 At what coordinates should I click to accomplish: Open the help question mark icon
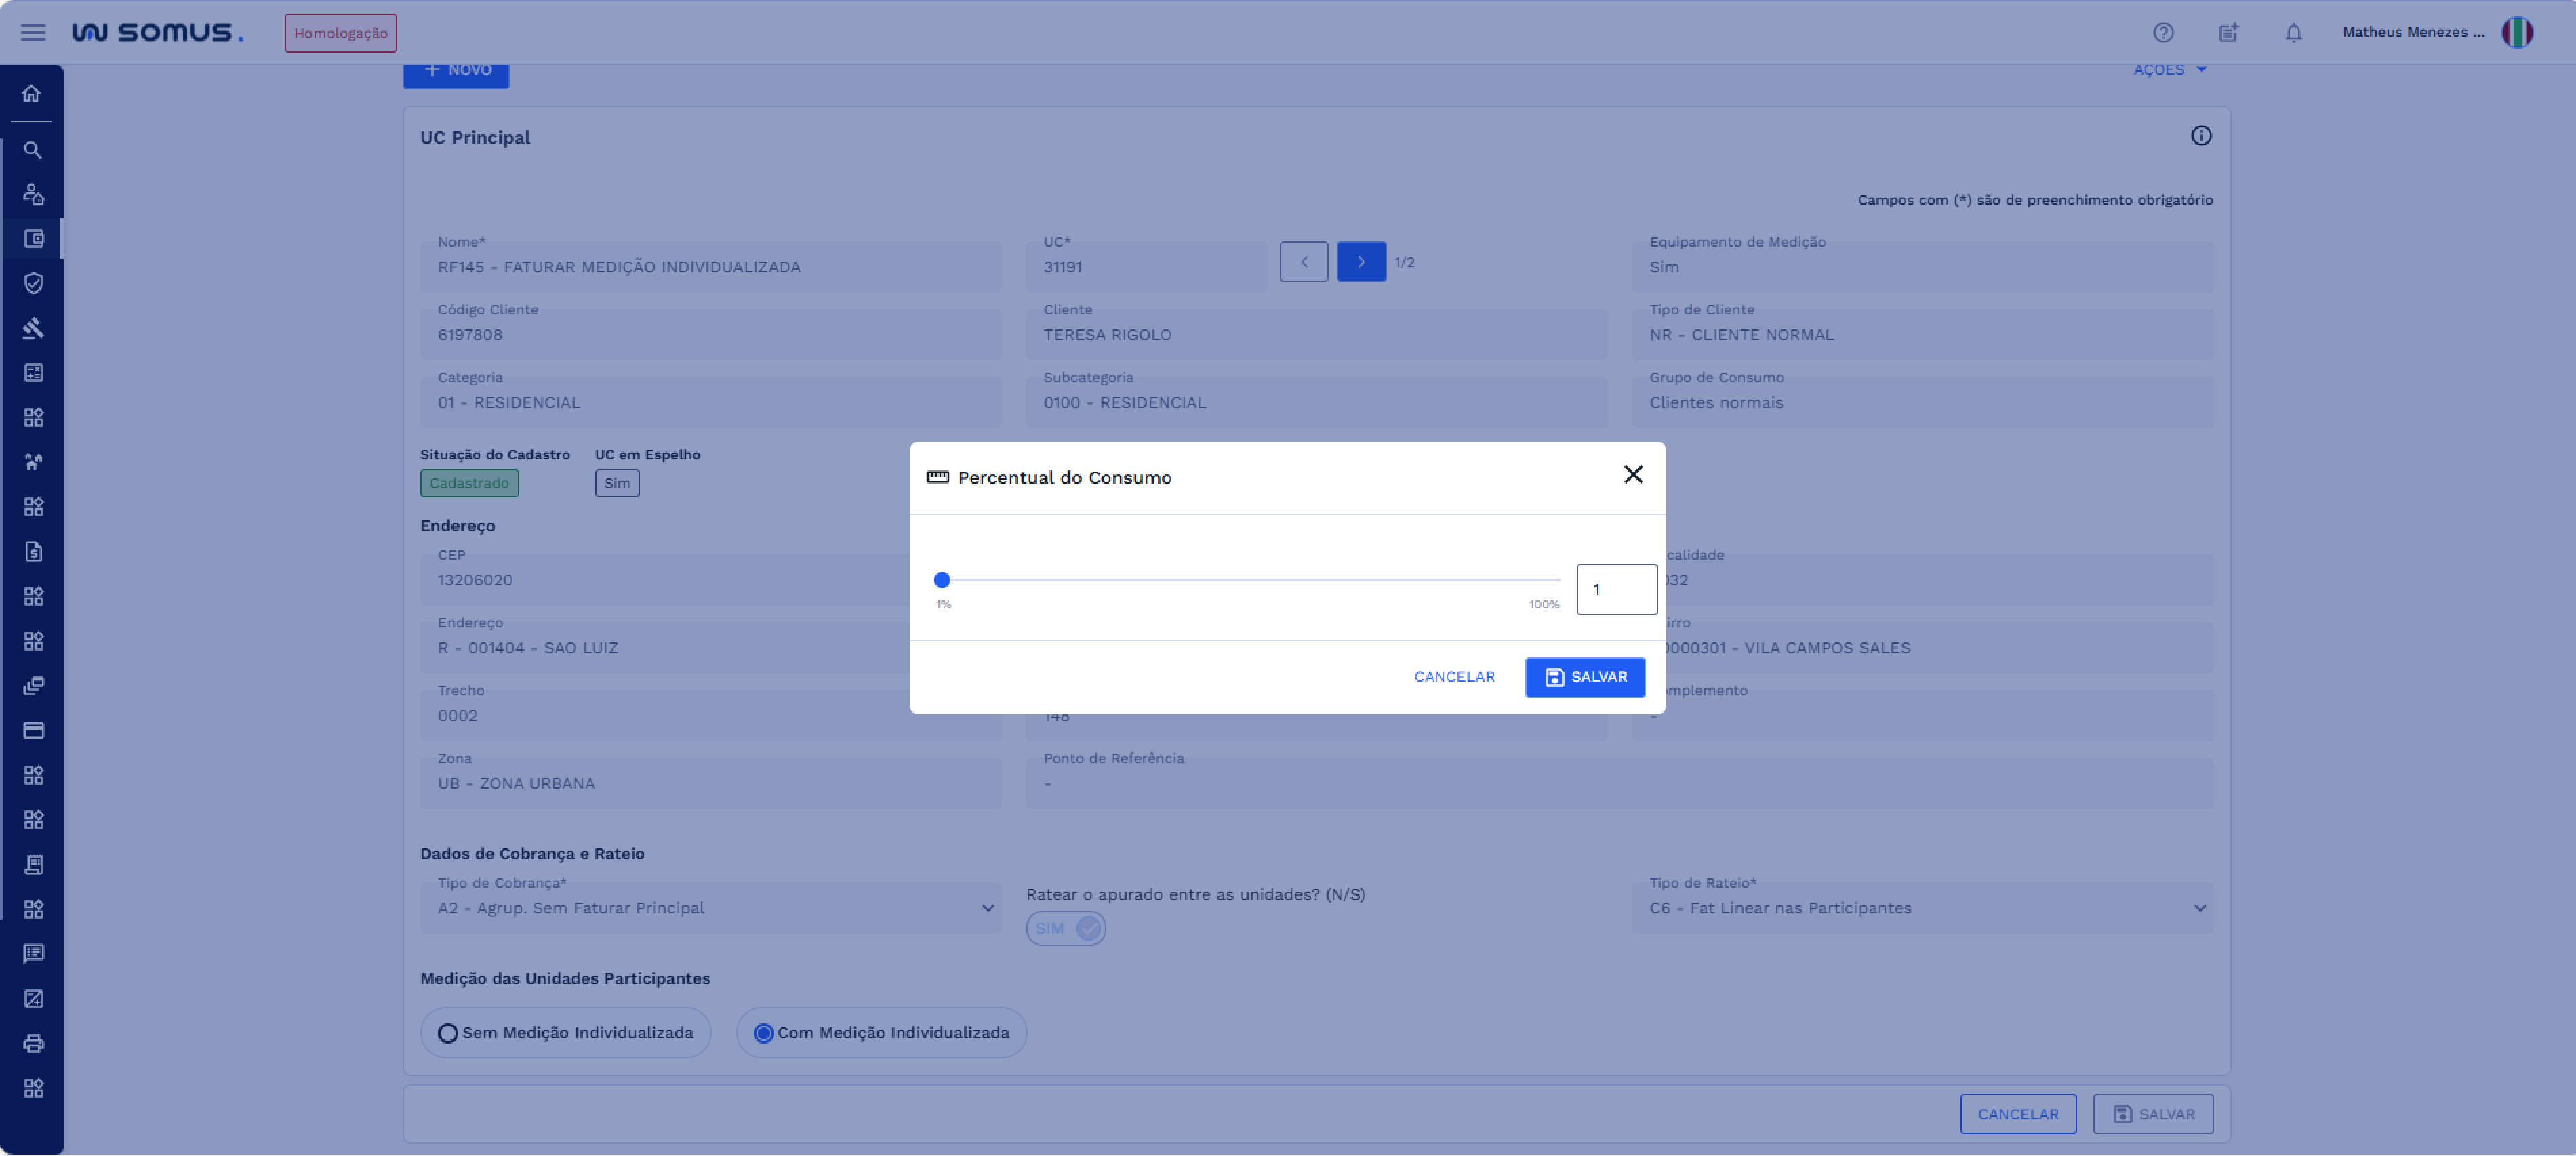pos(2163,33)
